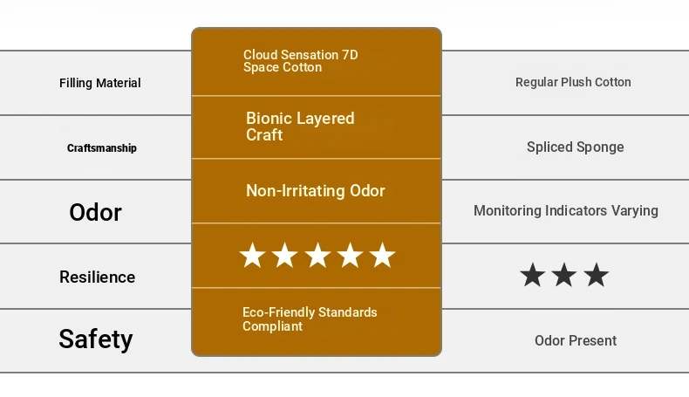
Task: Click the last dark star on right
Action: [x=597, y=275]
